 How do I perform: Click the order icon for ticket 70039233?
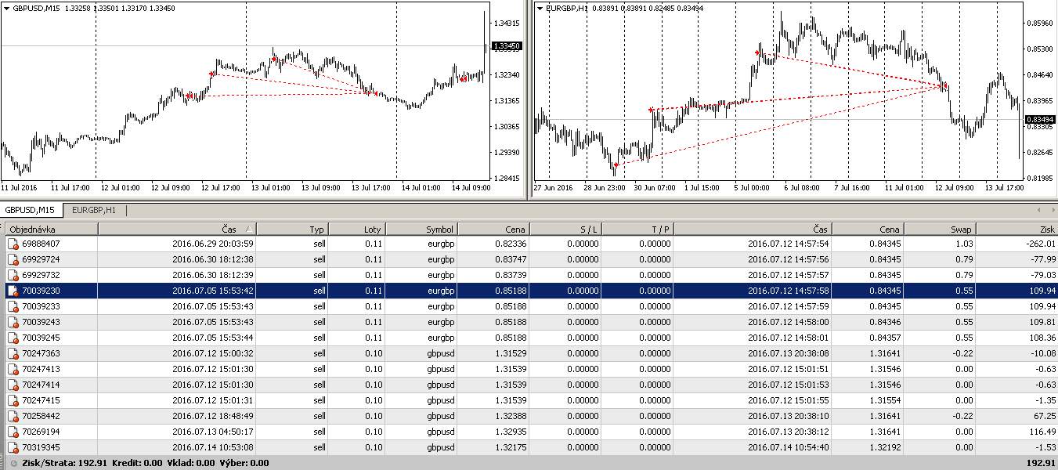(x=13, y=306)
